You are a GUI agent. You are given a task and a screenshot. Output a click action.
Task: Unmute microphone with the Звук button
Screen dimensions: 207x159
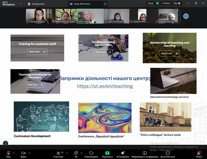[8, 153]
